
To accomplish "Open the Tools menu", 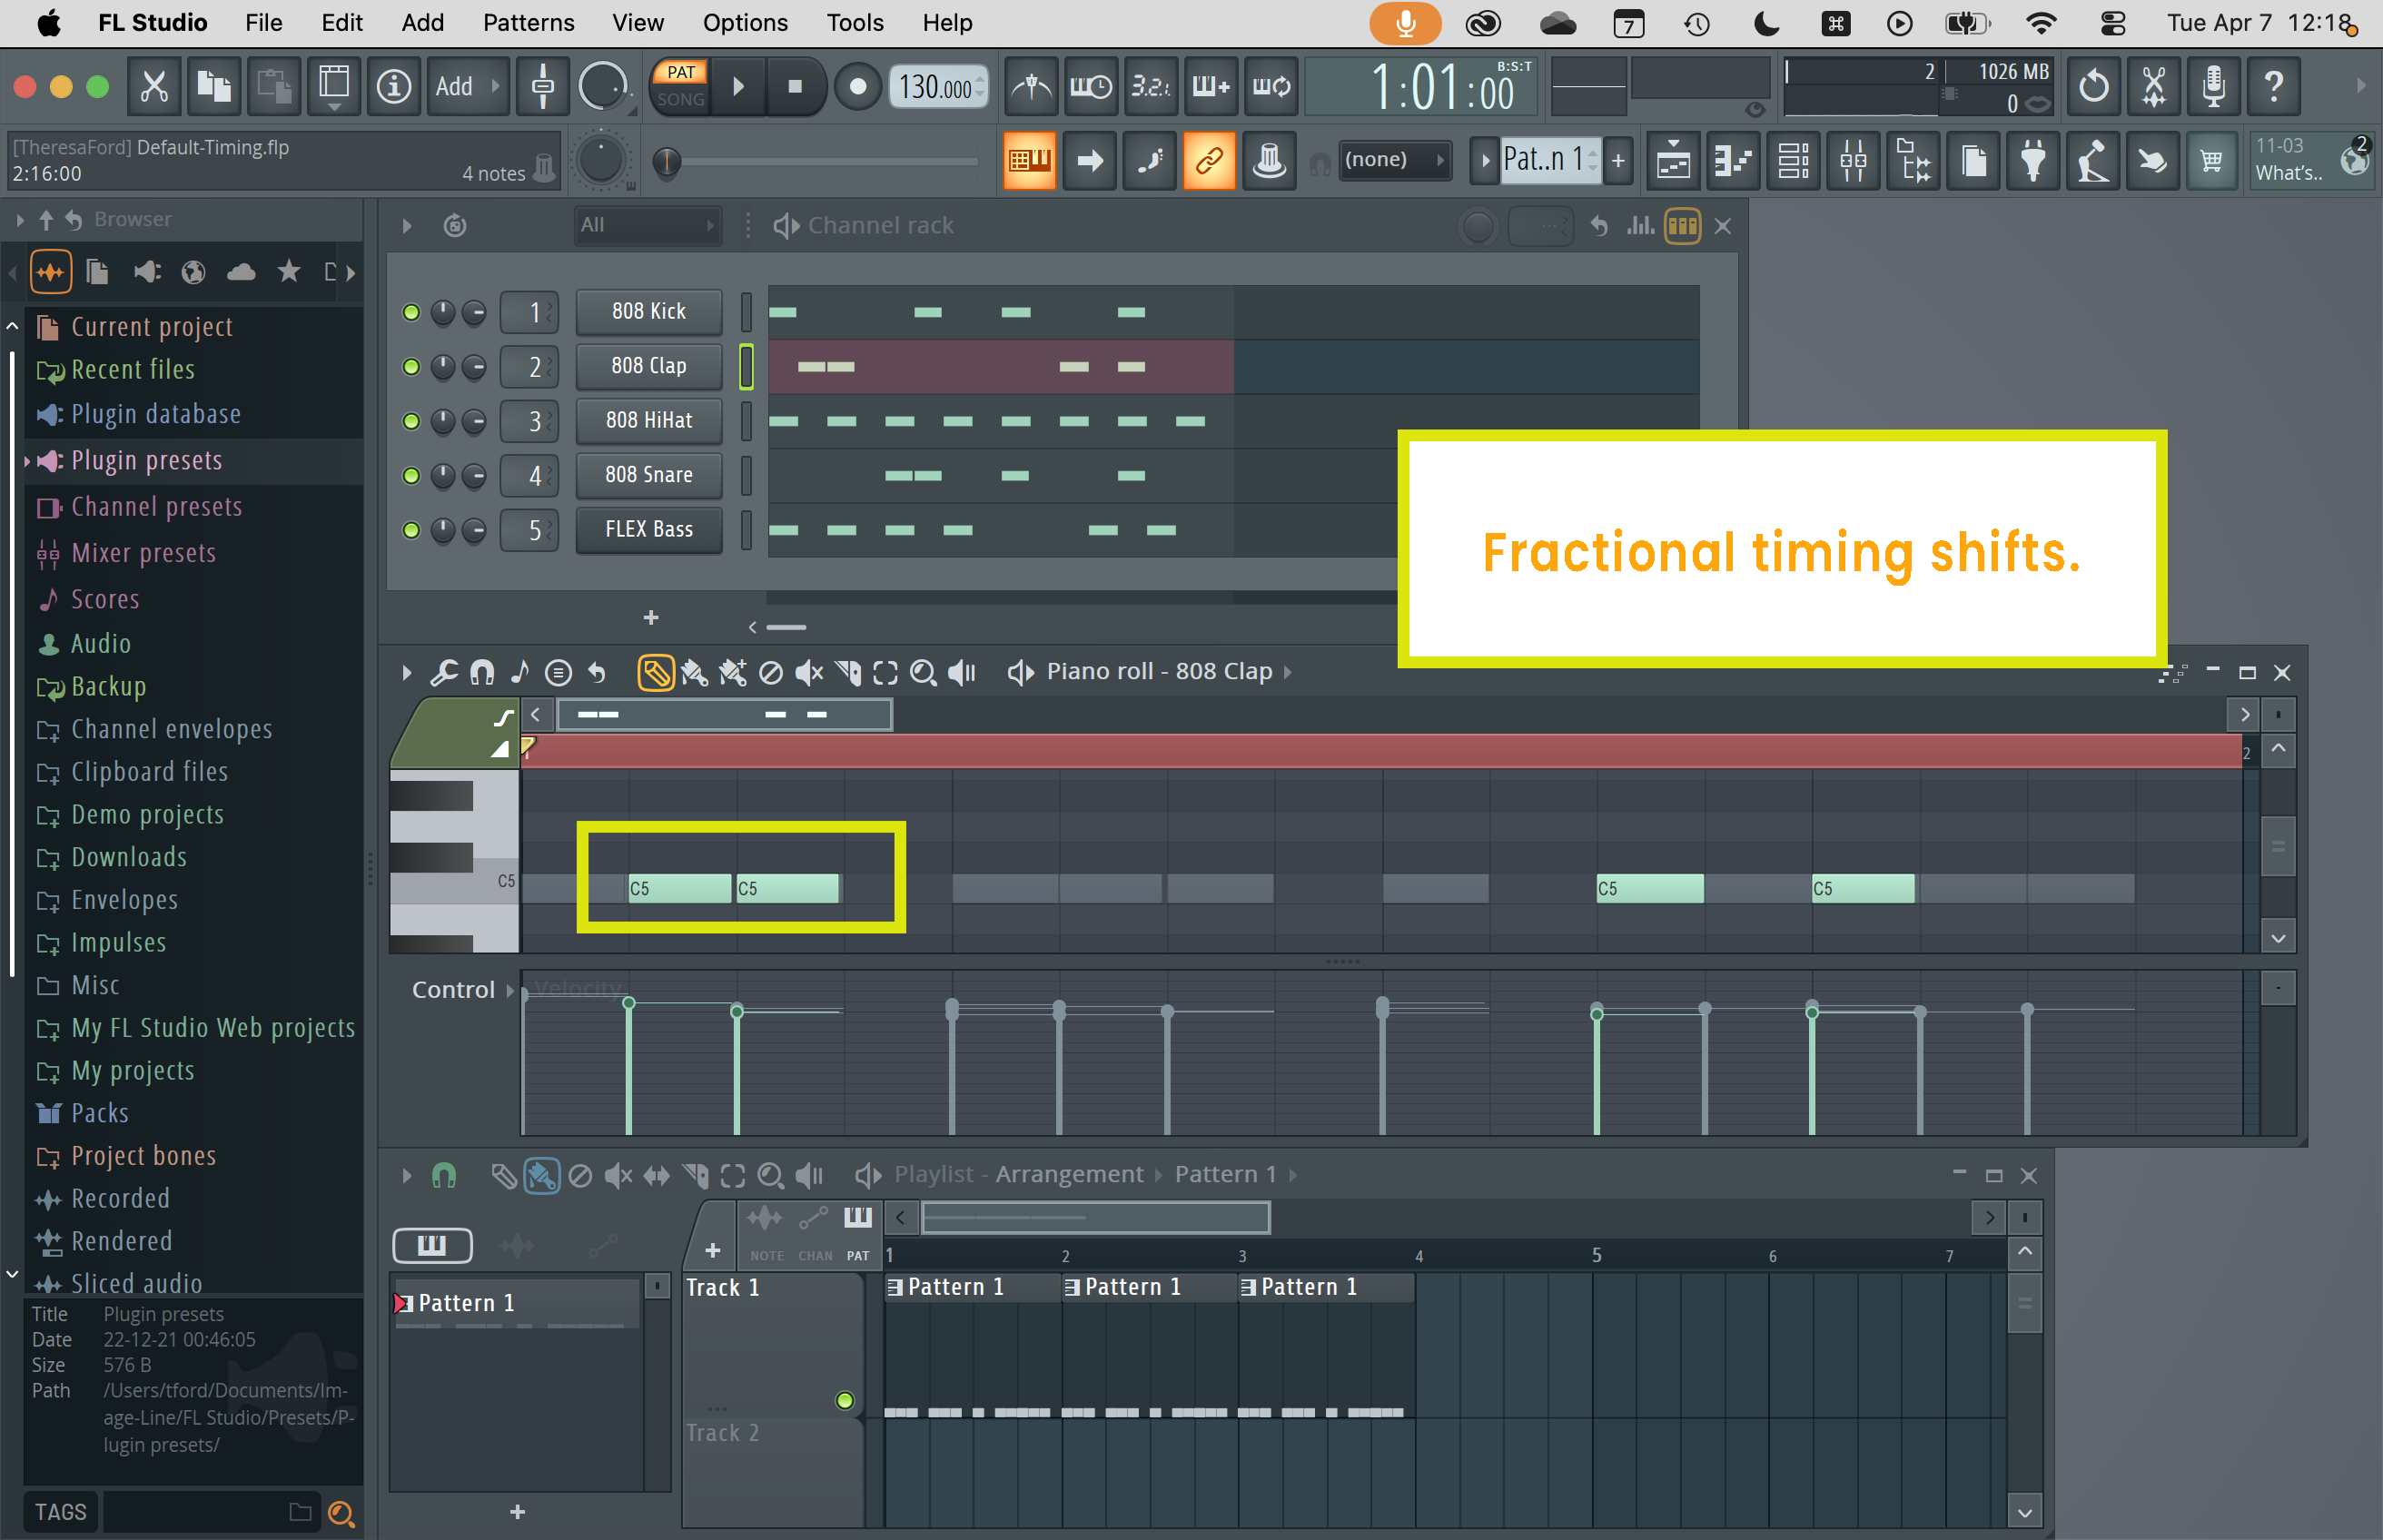I will click(x=855, y=23).
